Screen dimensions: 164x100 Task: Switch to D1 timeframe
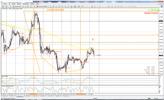tap(129, 6)
